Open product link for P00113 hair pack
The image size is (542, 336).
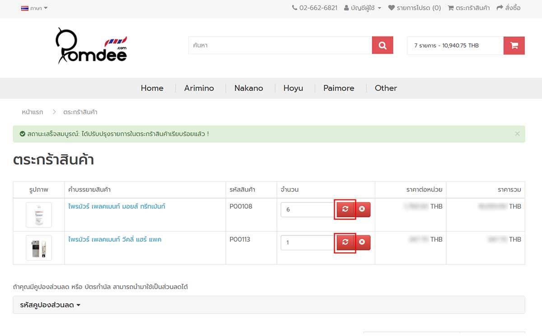click(115, 239)
